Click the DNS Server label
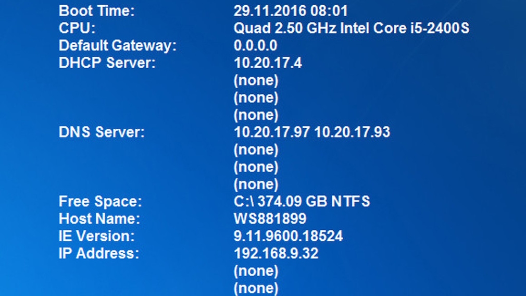This screenshot has width=526, height=296. (102, 132)
